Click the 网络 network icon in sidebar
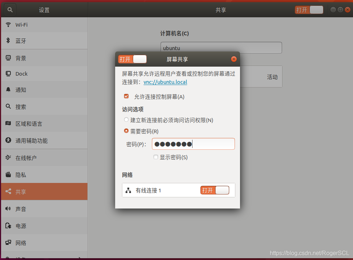This screenshot has height=260, width=353. tap(8, 242)
